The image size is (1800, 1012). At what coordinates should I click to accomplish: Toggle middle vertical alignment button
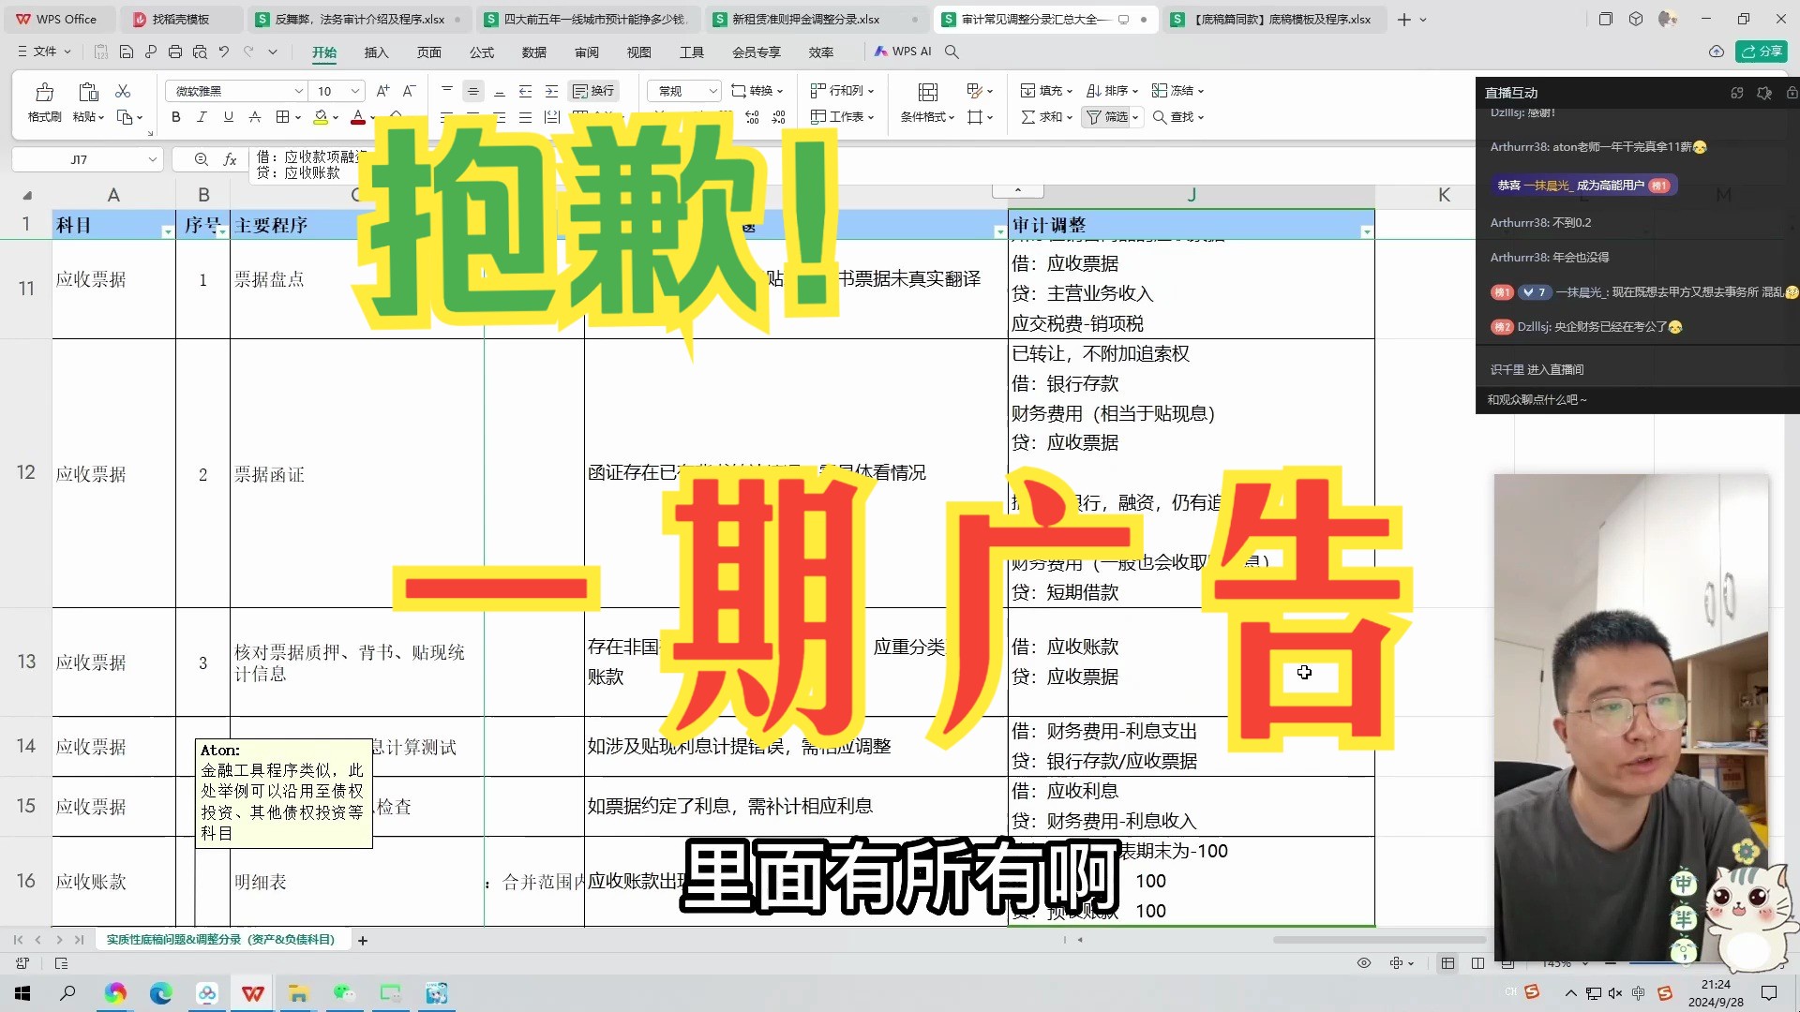coord(473,91)
